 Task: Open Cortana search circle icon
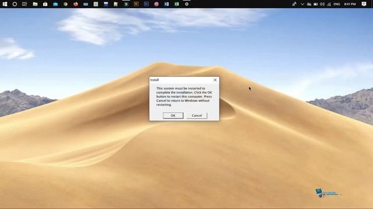click(15, 4)
